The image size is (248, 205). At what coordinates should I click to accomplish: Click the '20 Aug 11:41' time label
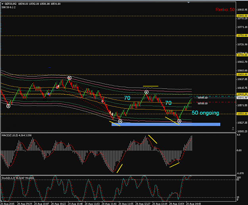[109, 204]
